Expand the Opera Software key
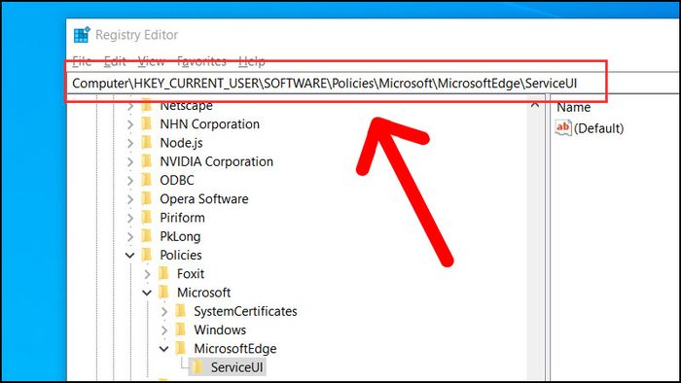The image size is (681, 383). coord(130,199)
